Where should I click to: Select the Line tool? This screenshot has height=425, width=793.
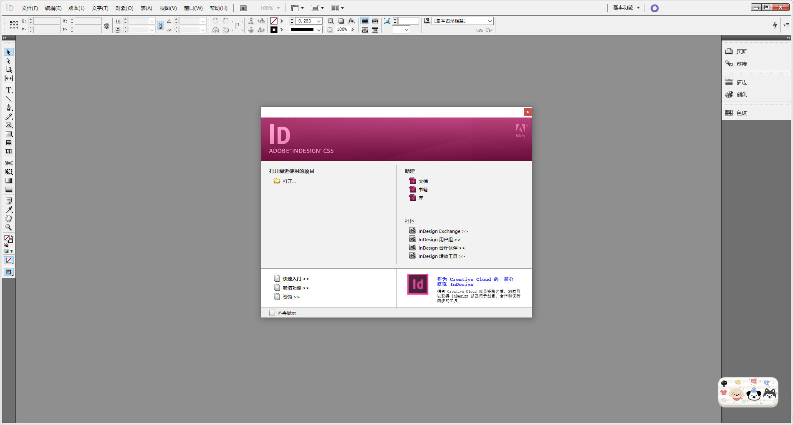(x=8, y=99)
